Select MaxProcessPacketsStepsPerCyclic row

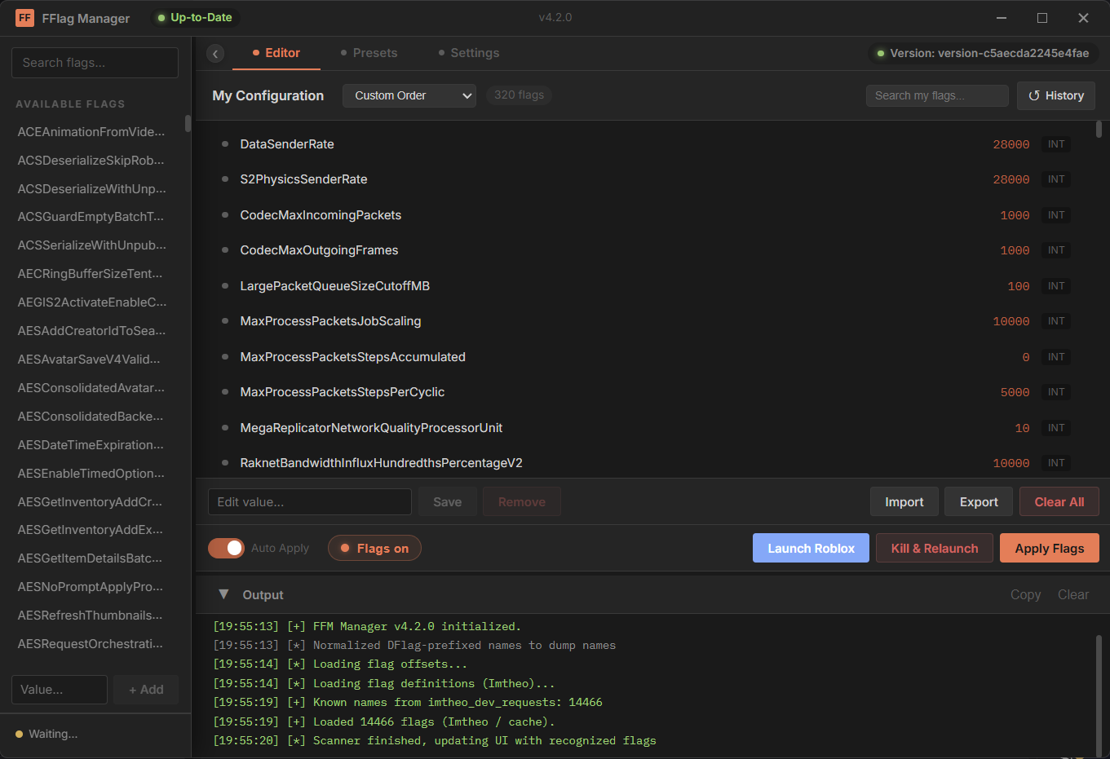pos(646,392)
